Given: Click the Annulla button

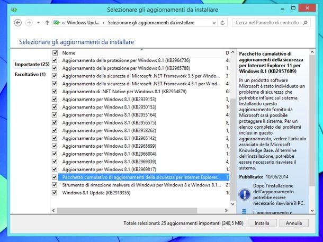Looking at the screenshot, I should pyautogui.click(x=294, y=223).
